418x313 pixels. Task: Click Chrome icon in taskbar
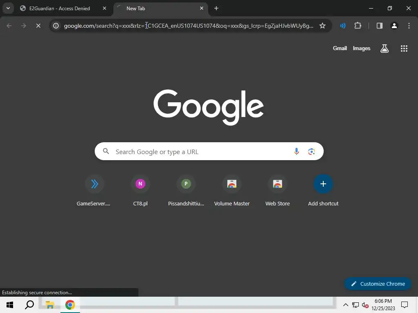(x=70, y=305)
